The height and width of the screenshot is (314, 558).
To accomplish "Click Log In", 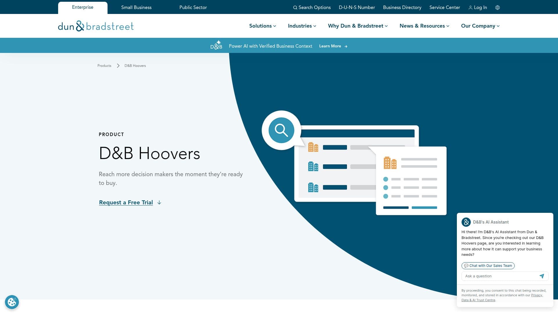I will pyautogui.click(x=478, y=8).
